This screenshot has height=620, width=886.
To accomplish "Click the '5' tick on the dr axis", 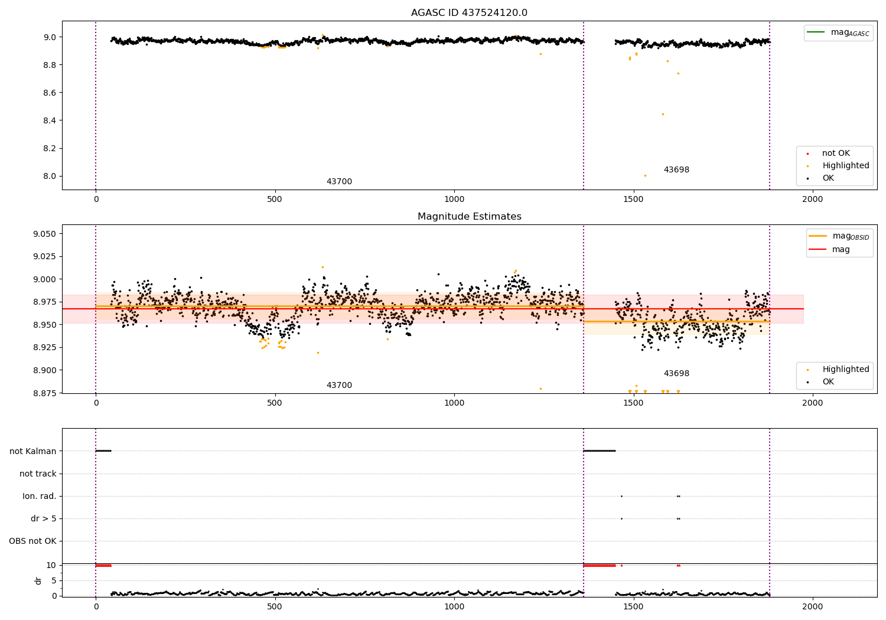I will coord(54,580).
